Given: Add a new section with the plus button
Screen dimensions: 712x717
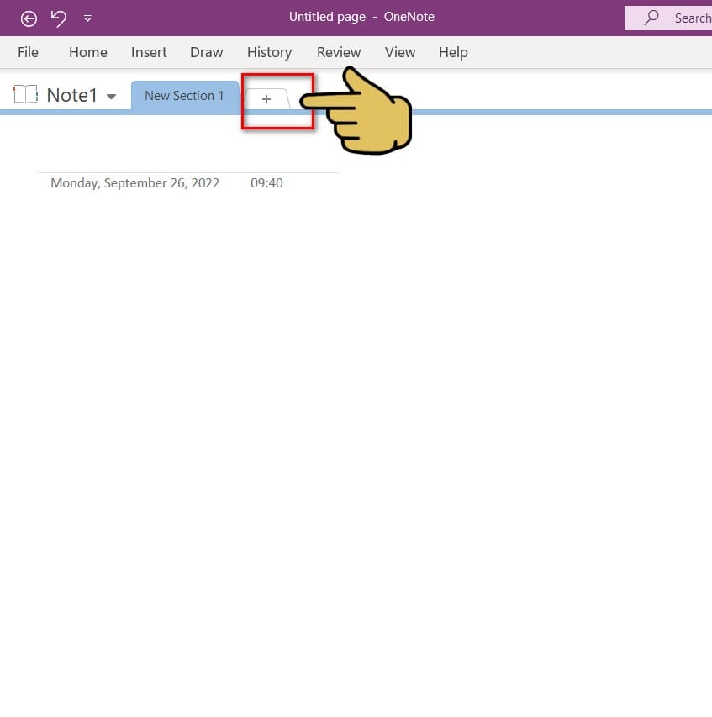Looking at the screenshot, I should pyautogui.click(x=266, y=98).
